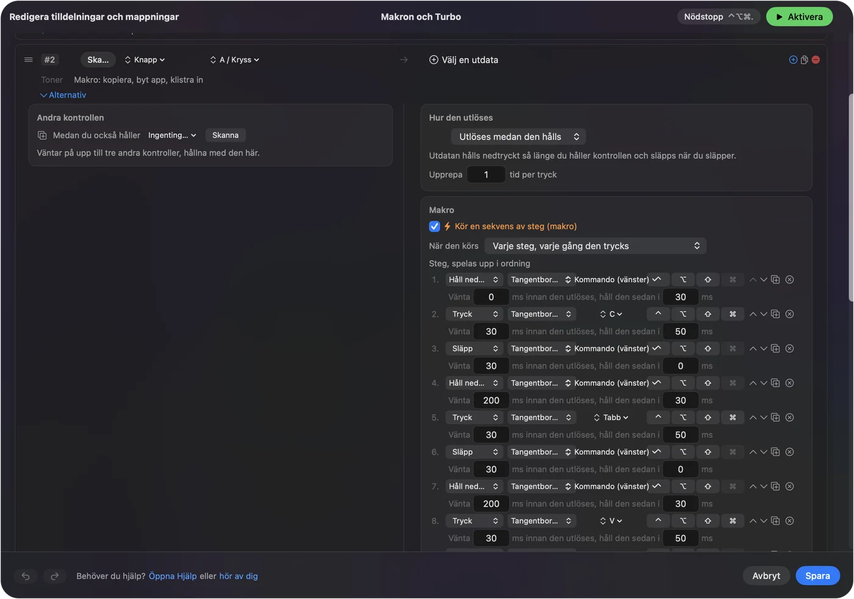This screenshot has height=599, width=854.
Task: Open the 'Öppna Hjälp' link
Action: 173,576
